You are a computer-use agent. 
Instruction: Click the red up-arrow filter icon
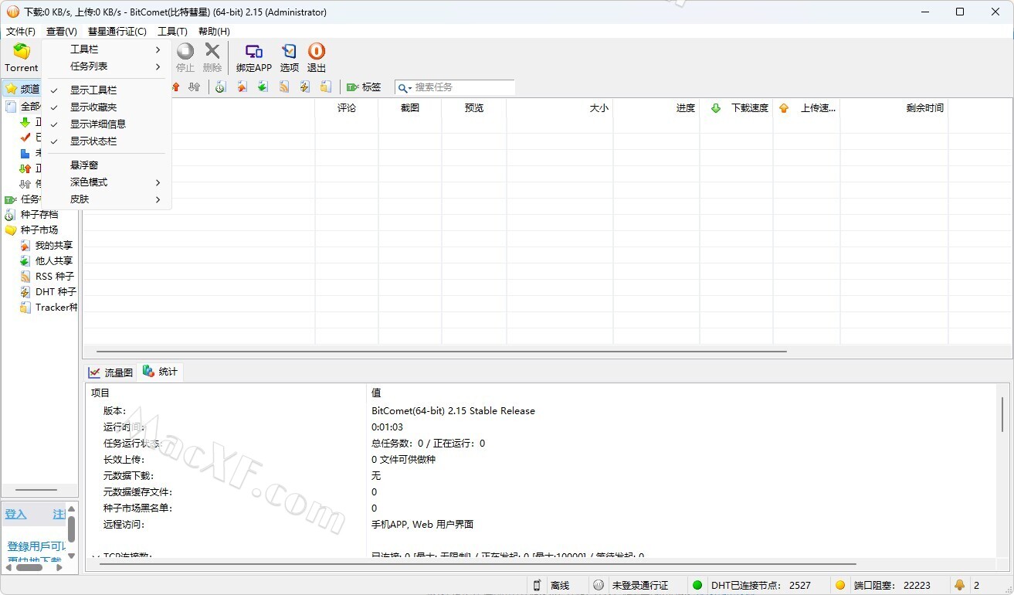(176, 87)
